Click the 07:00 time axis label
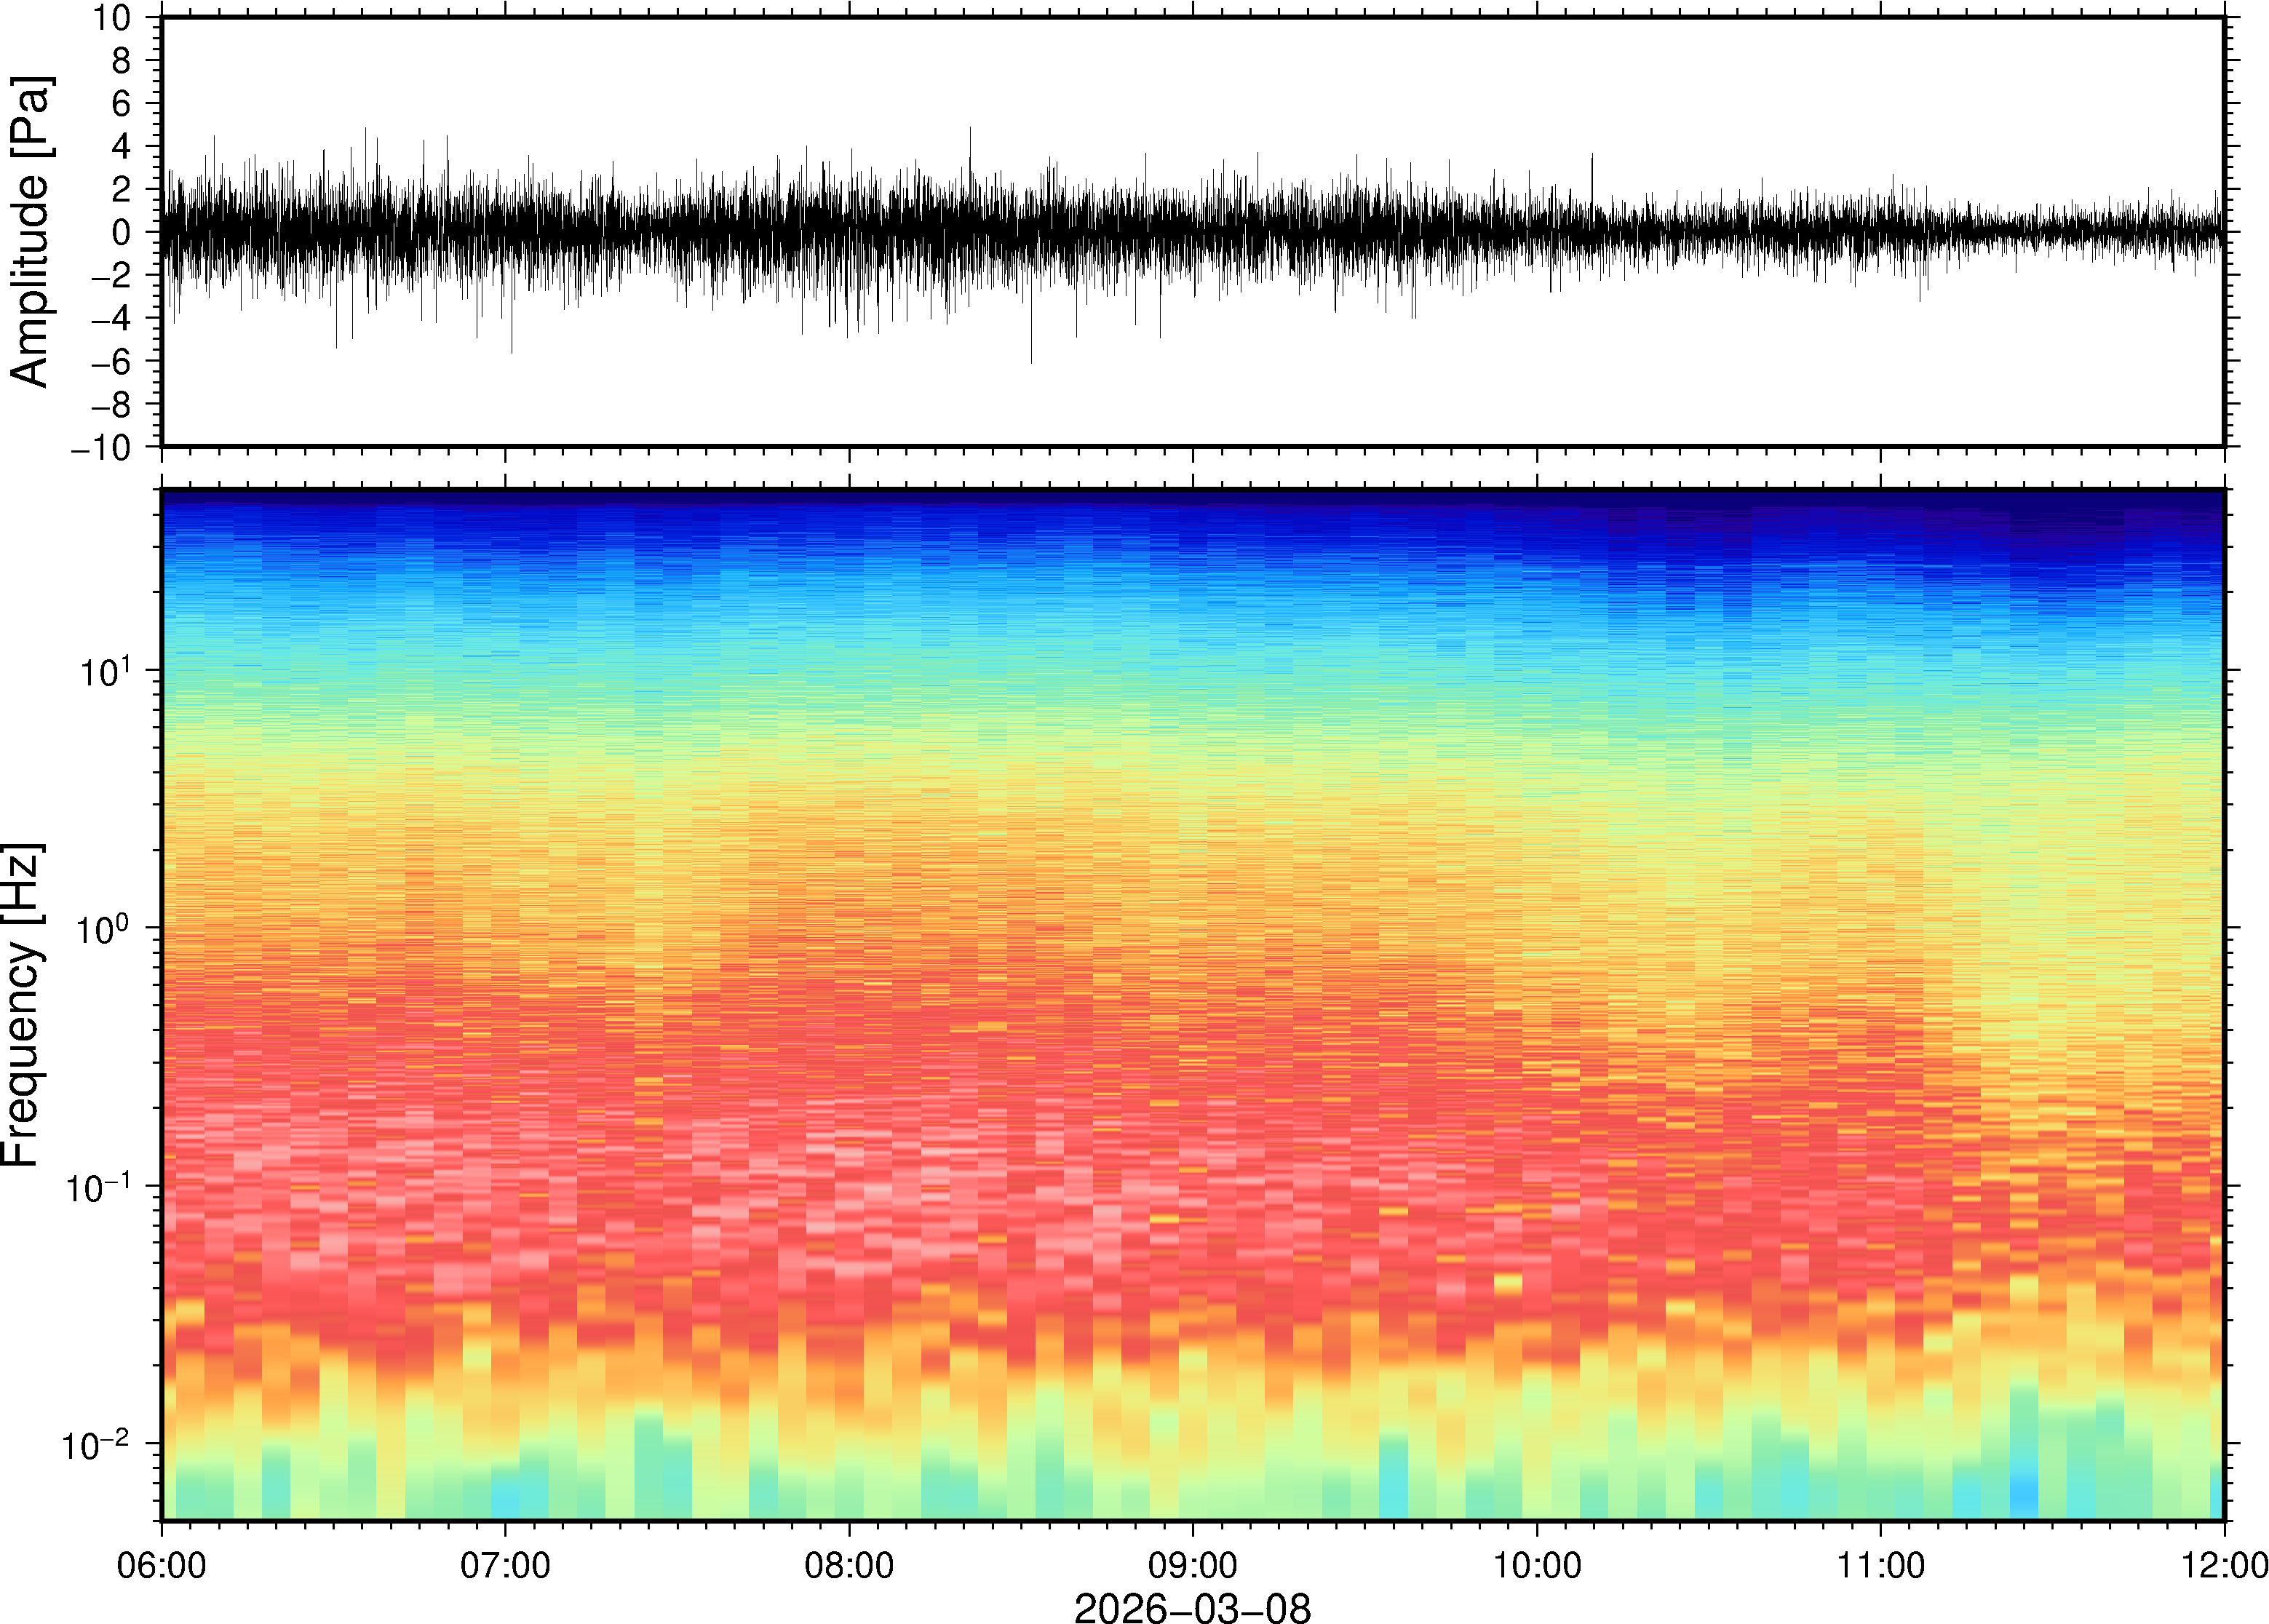The width and height of the screenshot is (2269, 1624). pos(504,1564)
